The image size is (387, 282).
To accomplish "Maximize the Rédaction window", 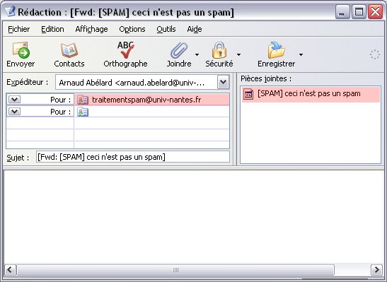I will tap(359, 11).
